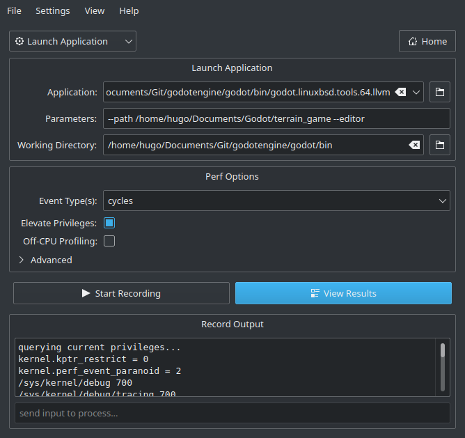Enable Off-CPU Profiling checkbox

point(109,241)
